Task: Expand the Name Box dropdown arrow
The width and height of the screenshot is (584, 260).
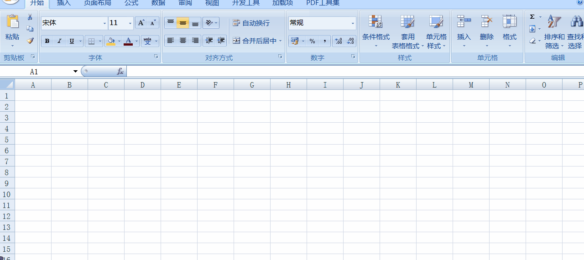Action: click(75, 72)
